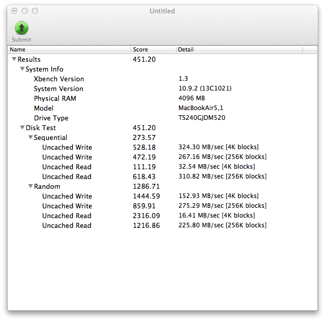Click the drive name TS240GJDM520

point(202,118)
